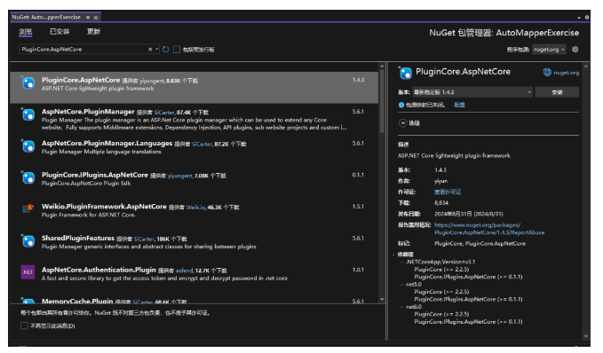Click the Install (安装) button

click(557, 92)
